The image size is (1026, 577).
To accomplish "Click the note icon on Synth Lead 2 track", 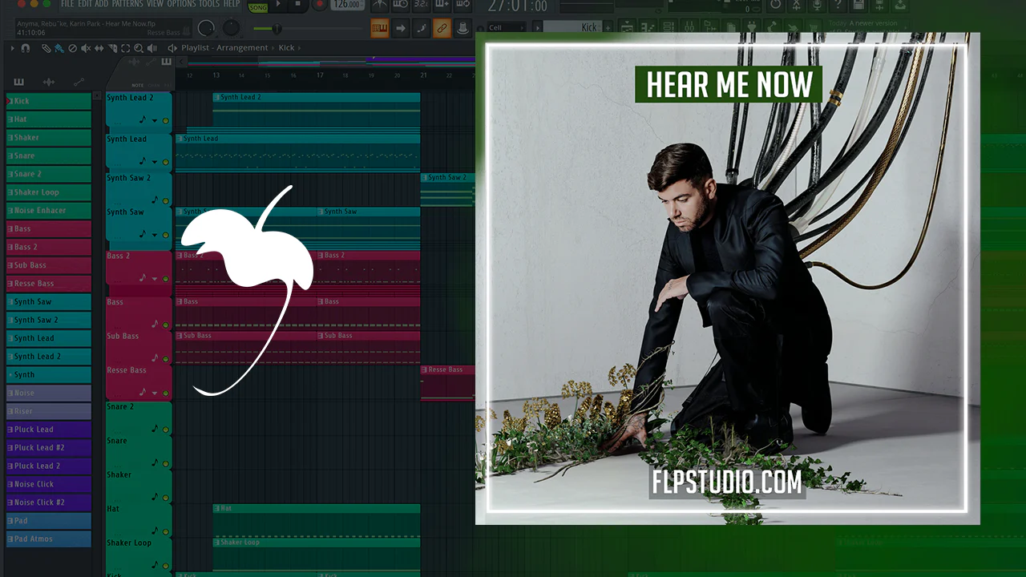I will [x=143, y=120].
